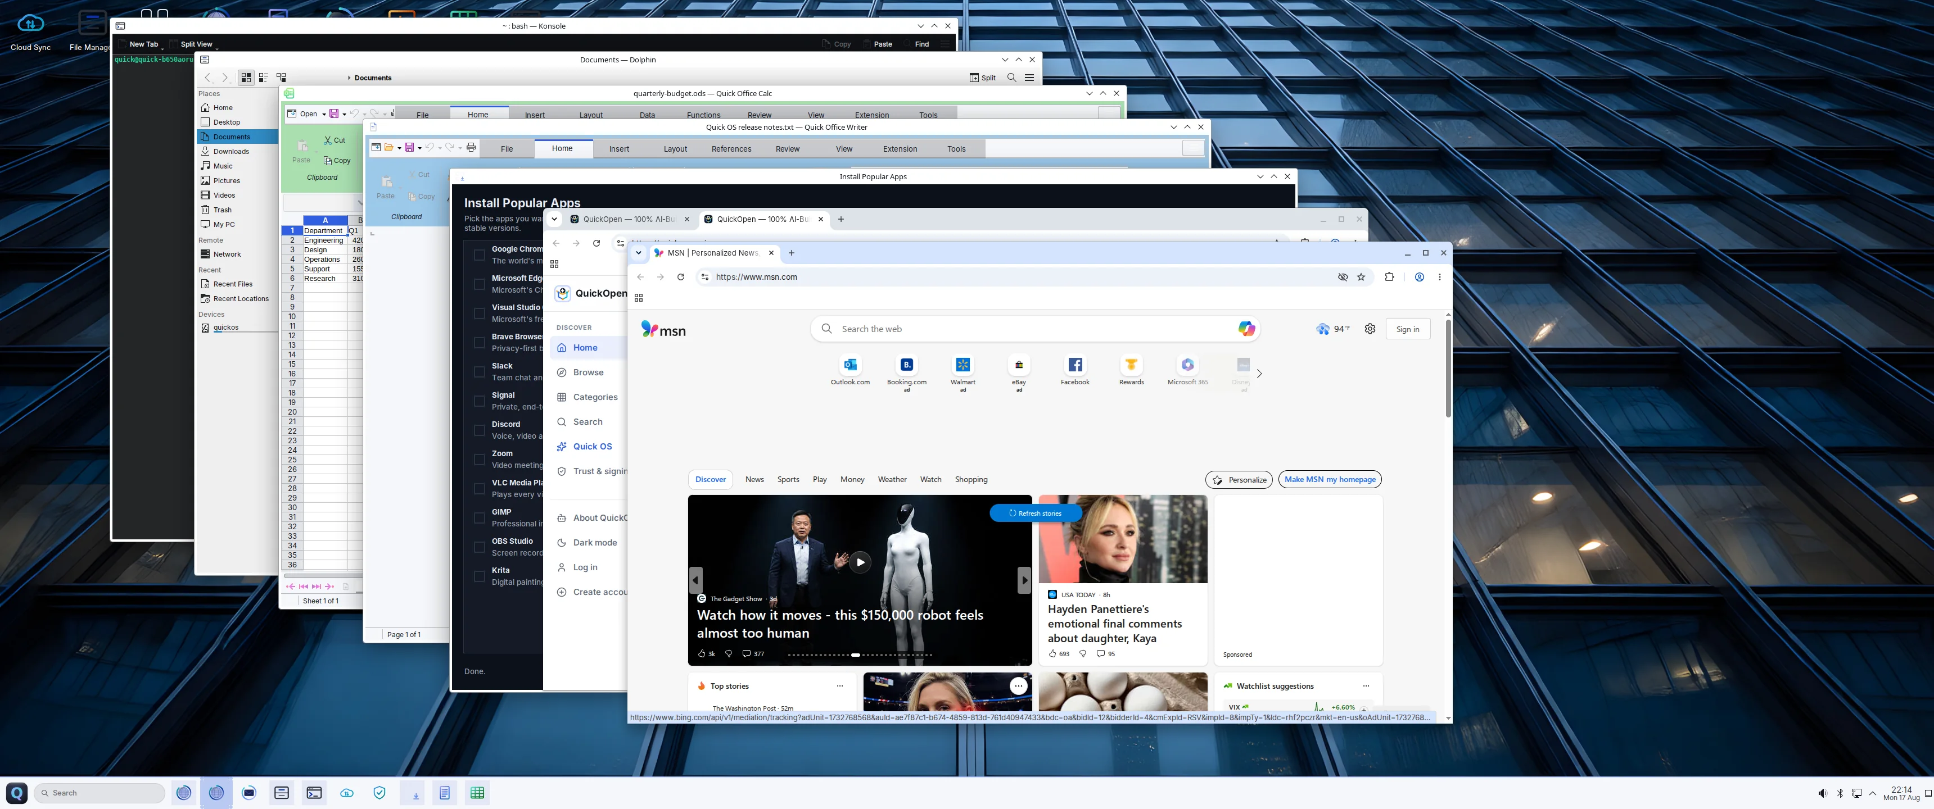Open the Facebook shortcut tile
Viewport: 1934px width, 809px height.
tap(1074, 371)
